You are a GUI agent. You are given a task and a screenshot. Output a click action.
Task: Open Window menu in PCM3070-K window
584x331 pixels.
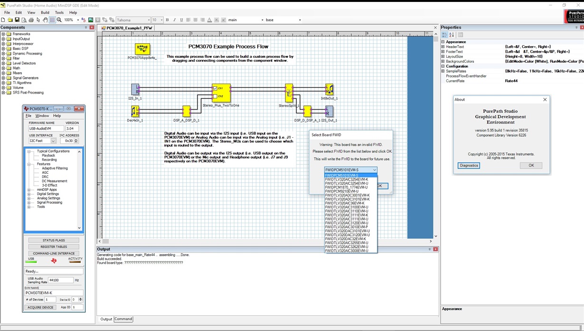click(x=42, y=116)
